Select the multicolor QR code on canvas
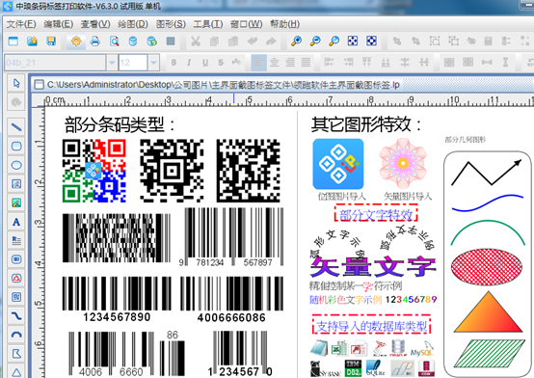534x378 pixels. [94, 171]
